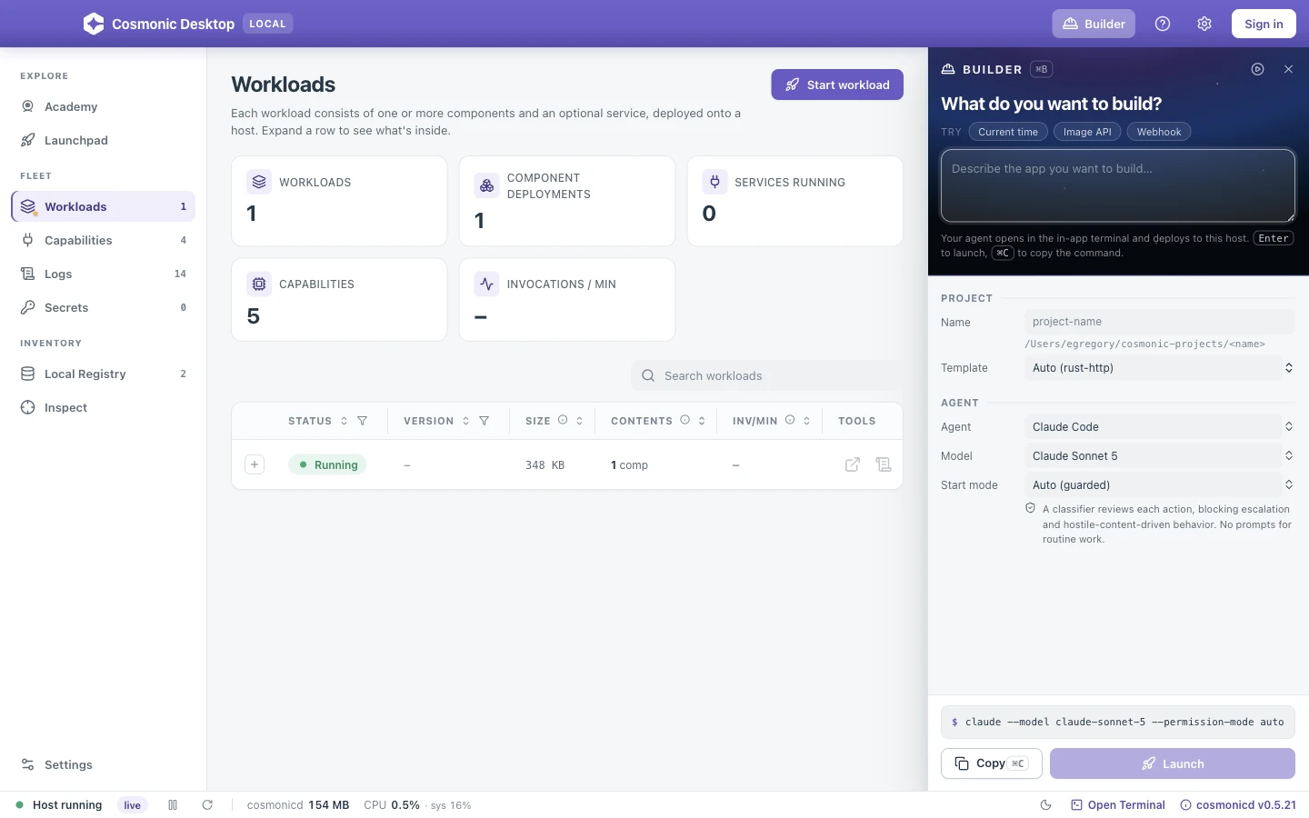
Task: Show info for the Inv/Min column
Action: pyautogui.click(x=790, y=420)
